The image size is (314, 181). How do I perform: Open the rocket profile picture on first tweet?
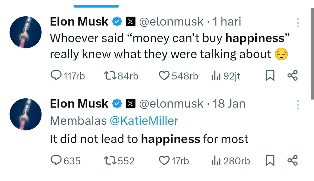pyautogui.click(x=25, y=32)
